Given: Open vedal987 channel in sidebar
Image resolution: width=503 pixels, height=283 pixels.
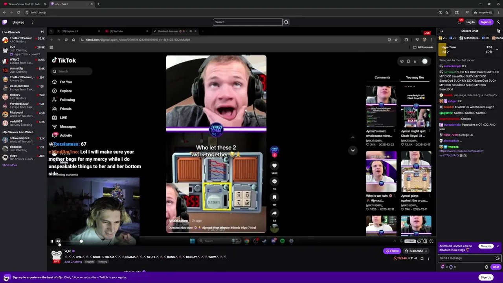Looking at the screenshot, I should 24,123.
